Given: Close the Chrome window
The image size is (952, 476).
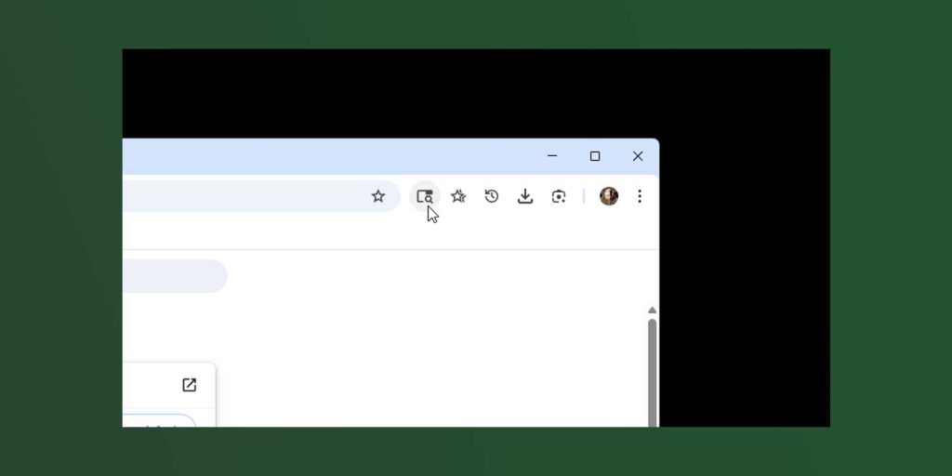Looking at the screenshot, I should click(x=638, y=156).
